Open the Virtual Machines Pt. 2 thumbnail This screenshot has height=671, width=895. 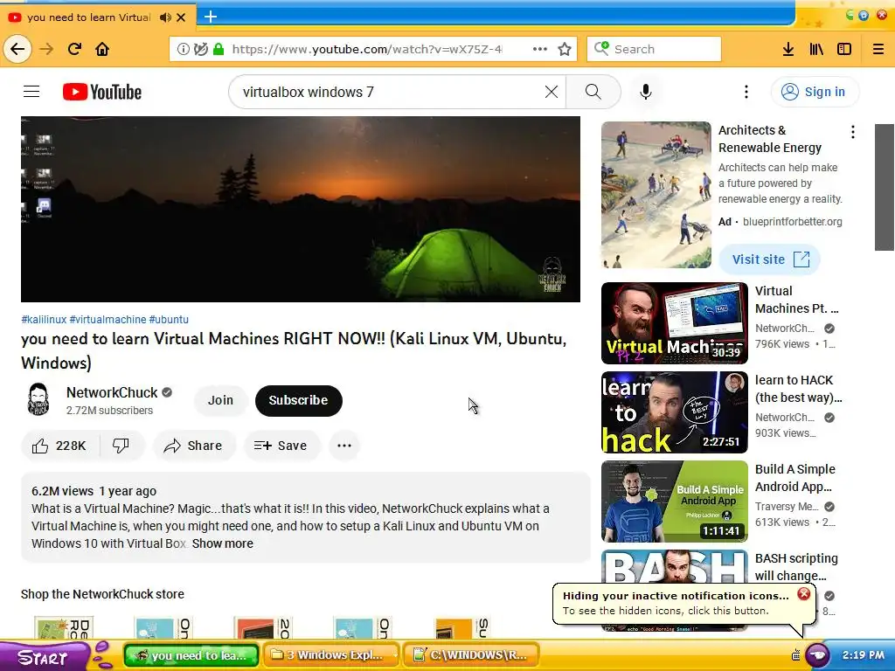[674, 323]
